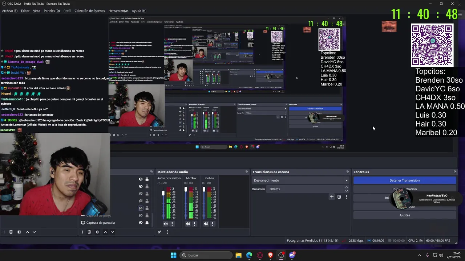
Task: Decrease transition duration with down arrow
Action: 346,191
